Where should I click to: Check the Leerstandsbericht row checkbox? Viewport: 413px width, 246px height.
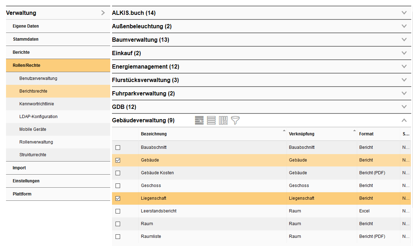118,211
